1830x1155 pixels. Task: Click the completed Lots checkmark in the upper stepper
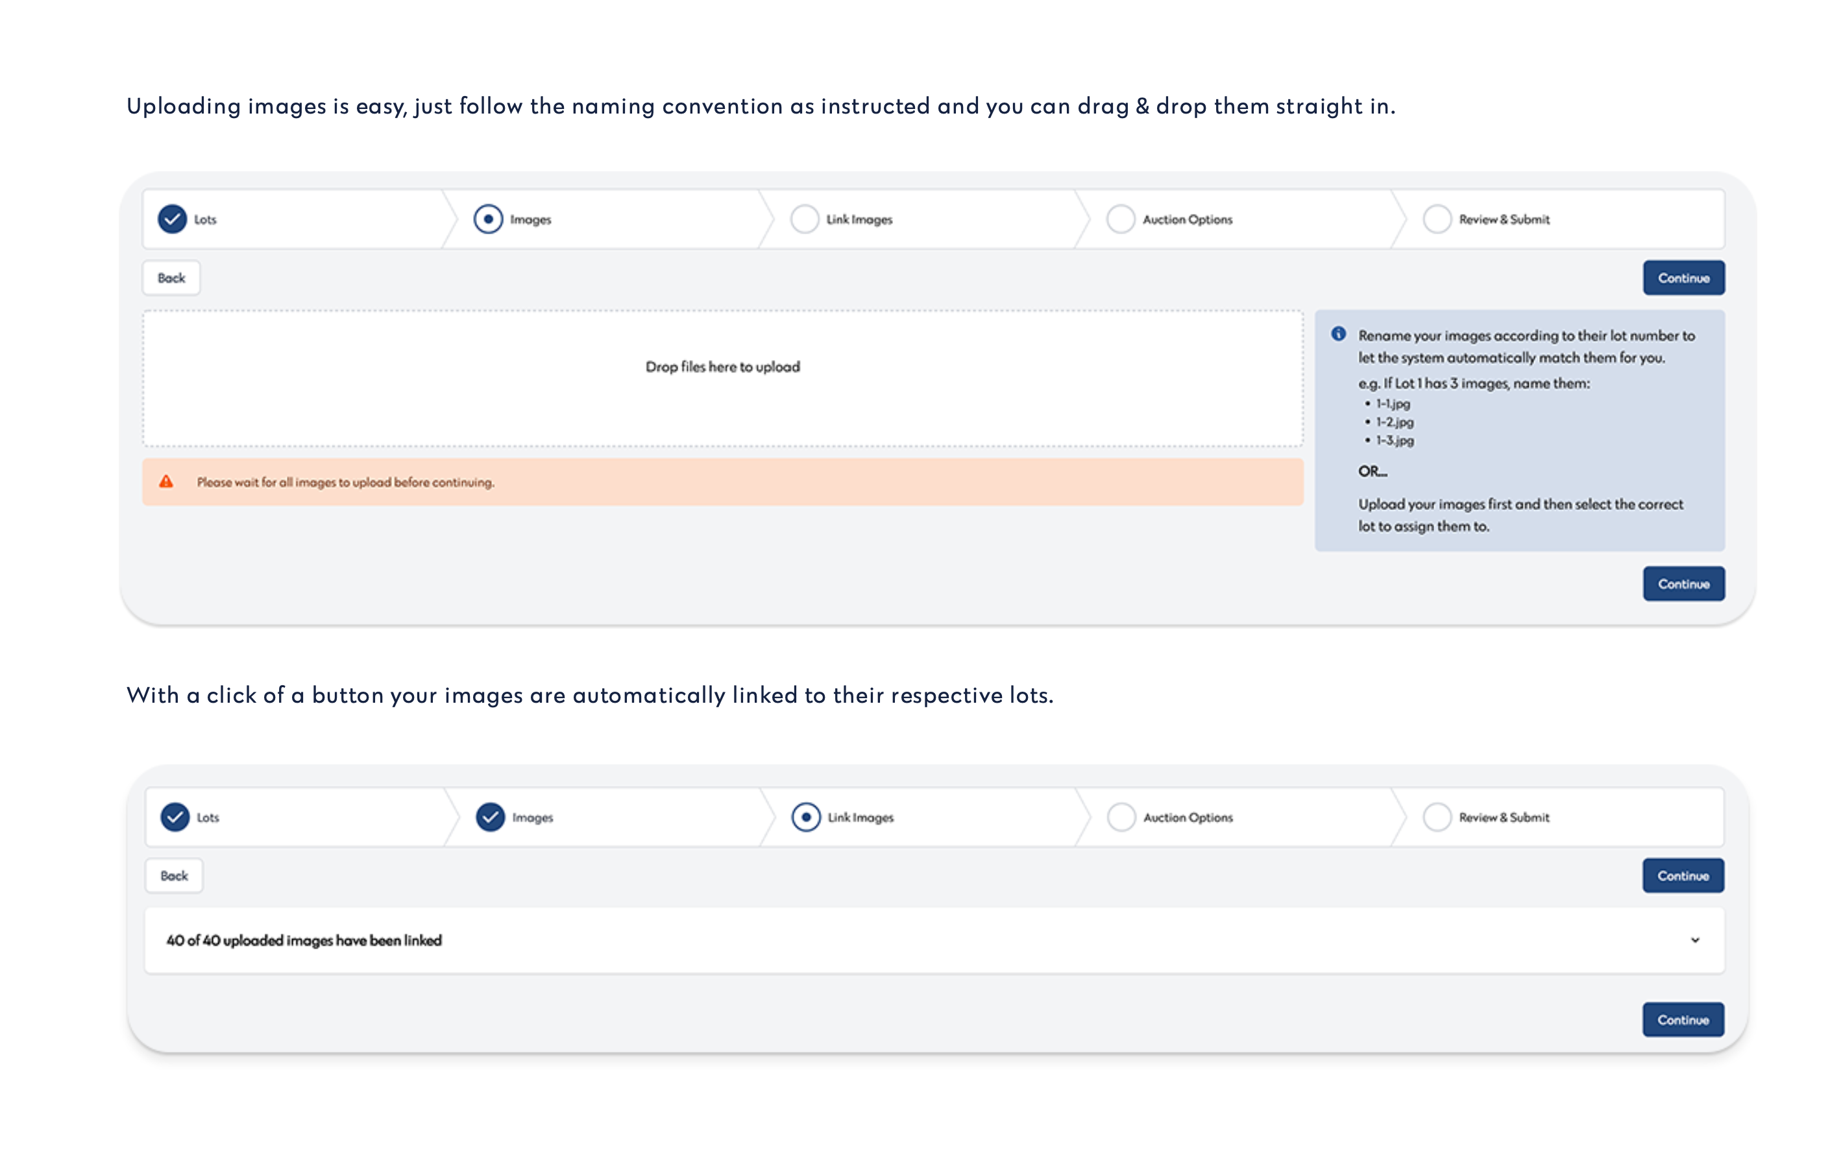coord(173,219)
